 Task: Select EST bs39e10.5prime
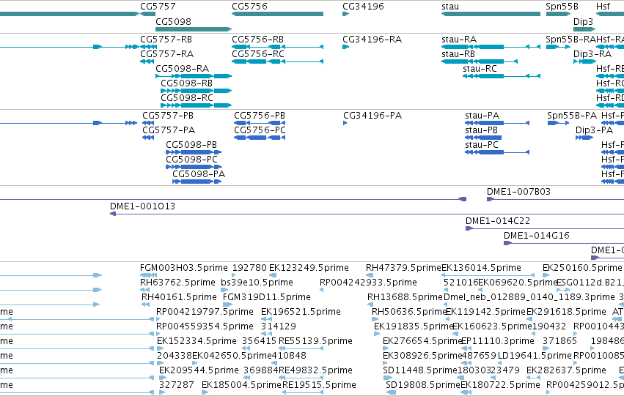[x=257, y=283]
